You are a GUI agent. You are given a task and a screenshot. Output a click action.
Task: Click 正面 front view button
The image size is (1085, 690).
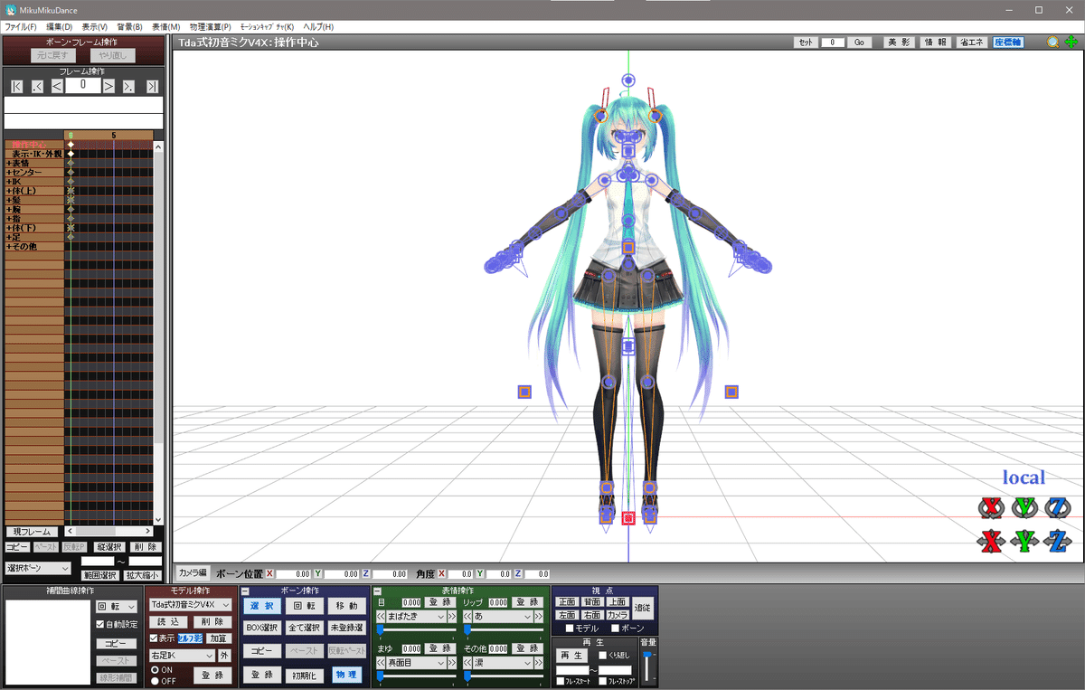[x=567, y=601]
